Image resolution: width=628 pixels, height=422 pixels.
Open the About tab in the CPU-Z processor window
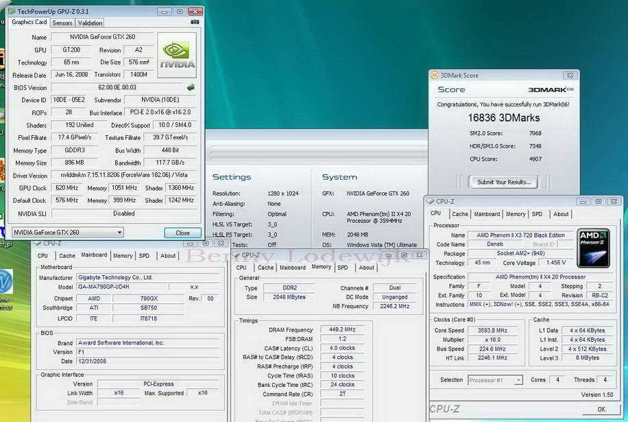[x=561, y=214]
